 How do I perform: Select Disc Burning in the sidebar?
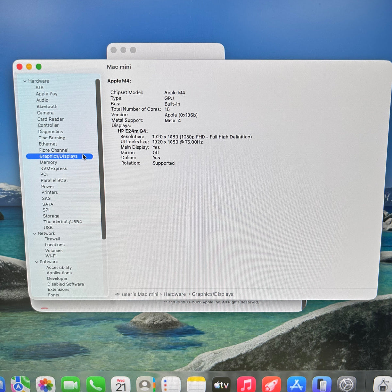click(52, 138)
